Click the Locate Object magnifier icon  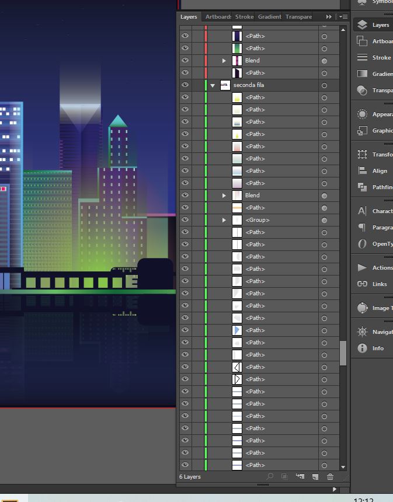point(270,477)
